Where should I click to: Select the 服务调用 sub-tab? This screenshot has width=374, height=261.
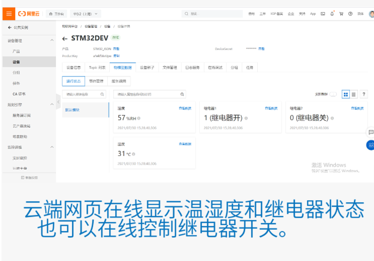pyautogui.click(x=119, y=81)
